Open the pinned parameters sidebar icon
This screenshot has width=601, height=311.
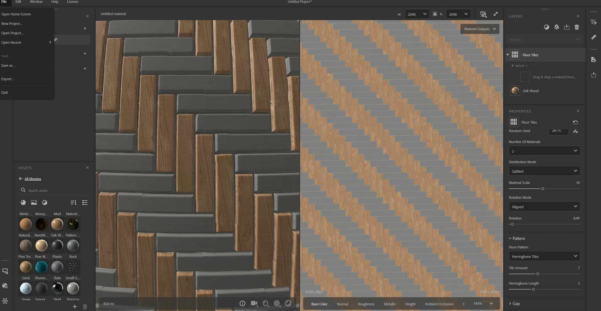(593, 22)
